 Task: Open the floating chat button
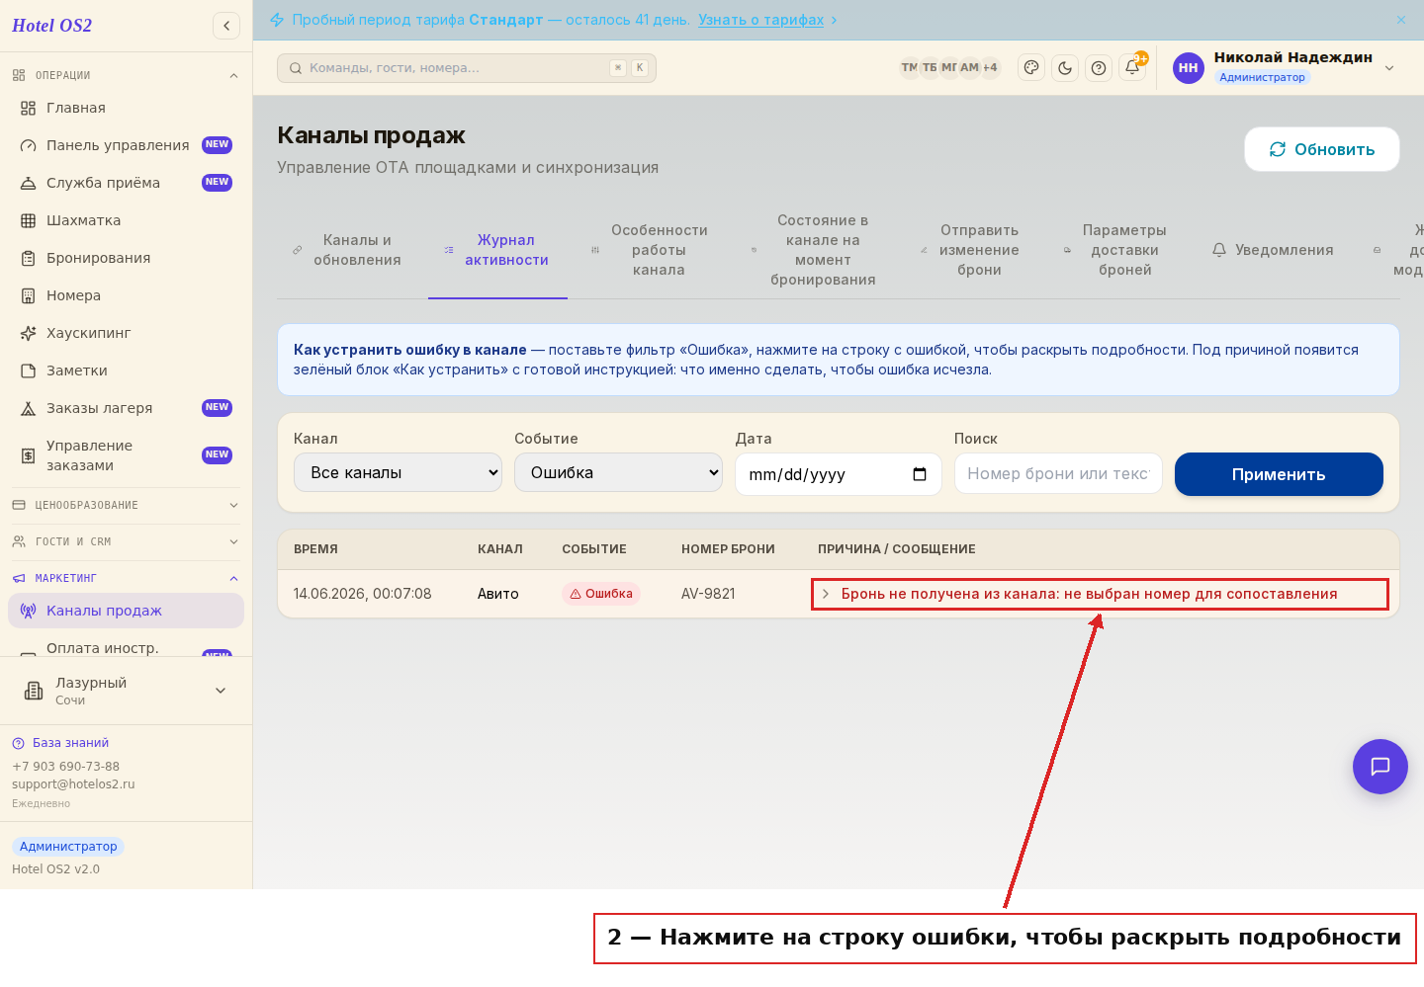1380,767
